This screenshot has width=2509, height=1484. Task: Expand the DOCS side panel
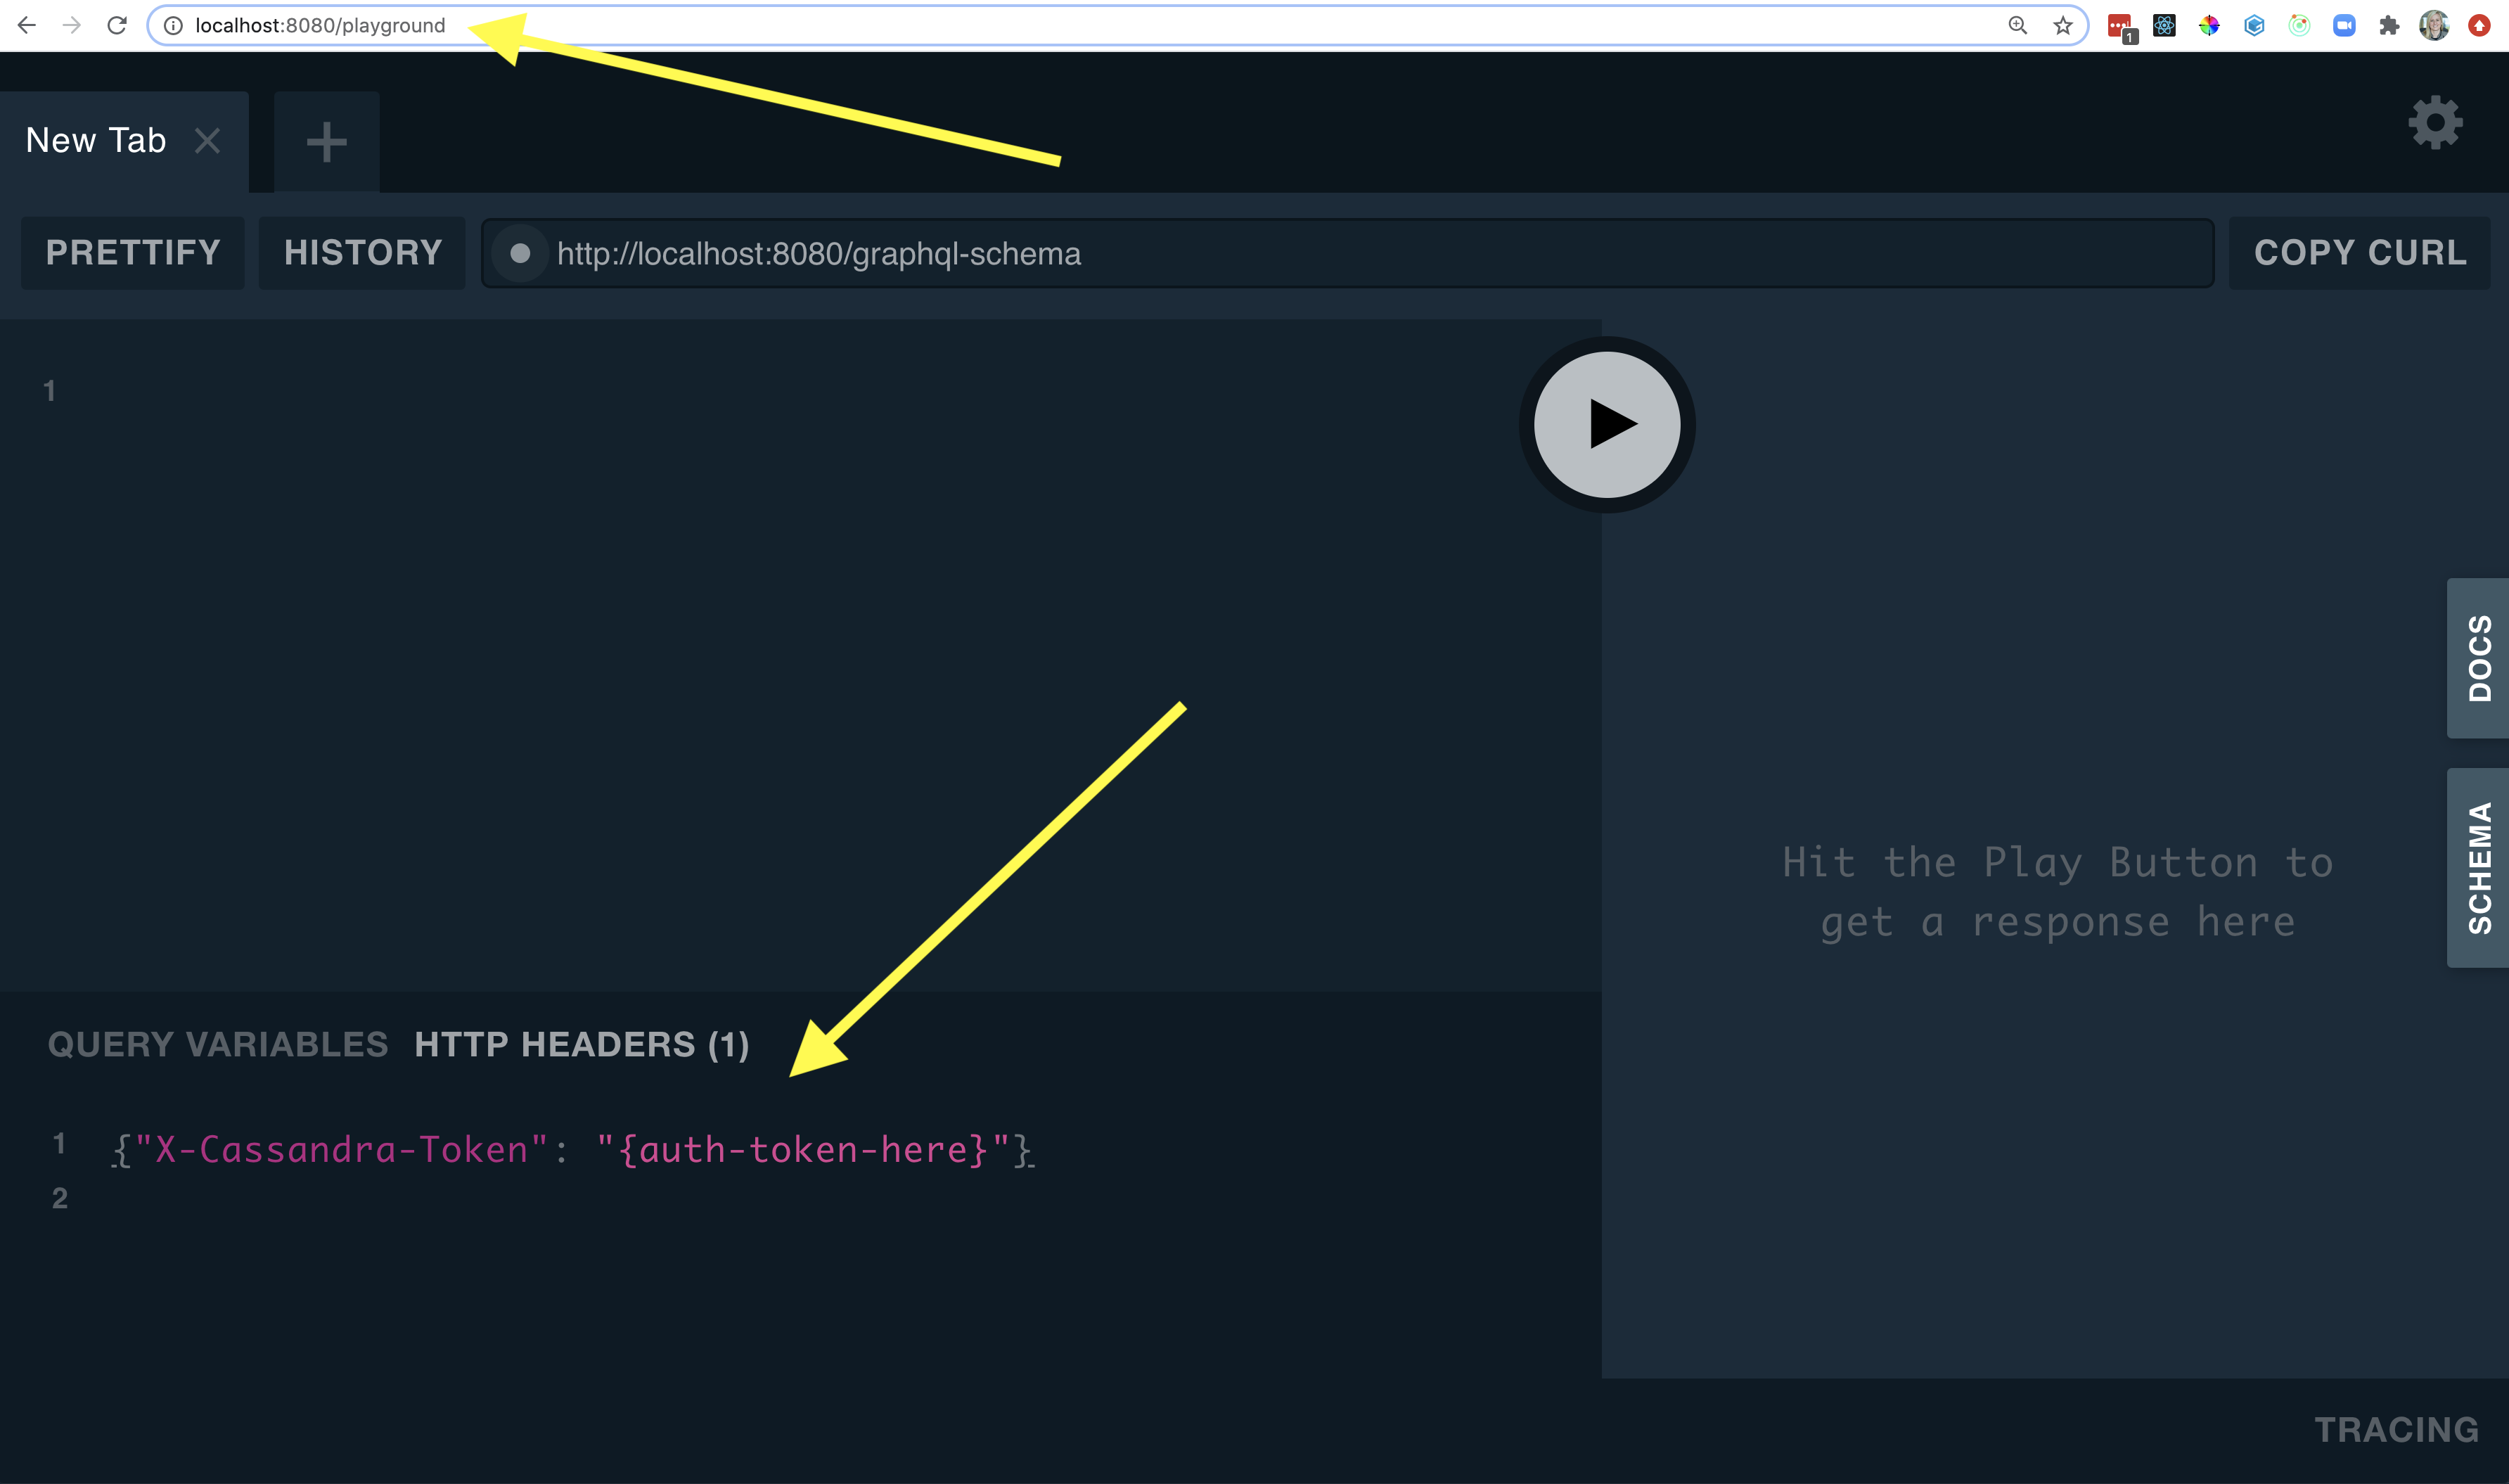coord(2478,658)
